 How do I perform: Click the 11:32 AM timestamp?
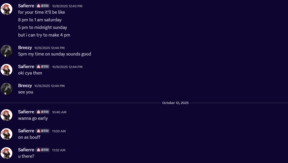click(x=59, y=150)
